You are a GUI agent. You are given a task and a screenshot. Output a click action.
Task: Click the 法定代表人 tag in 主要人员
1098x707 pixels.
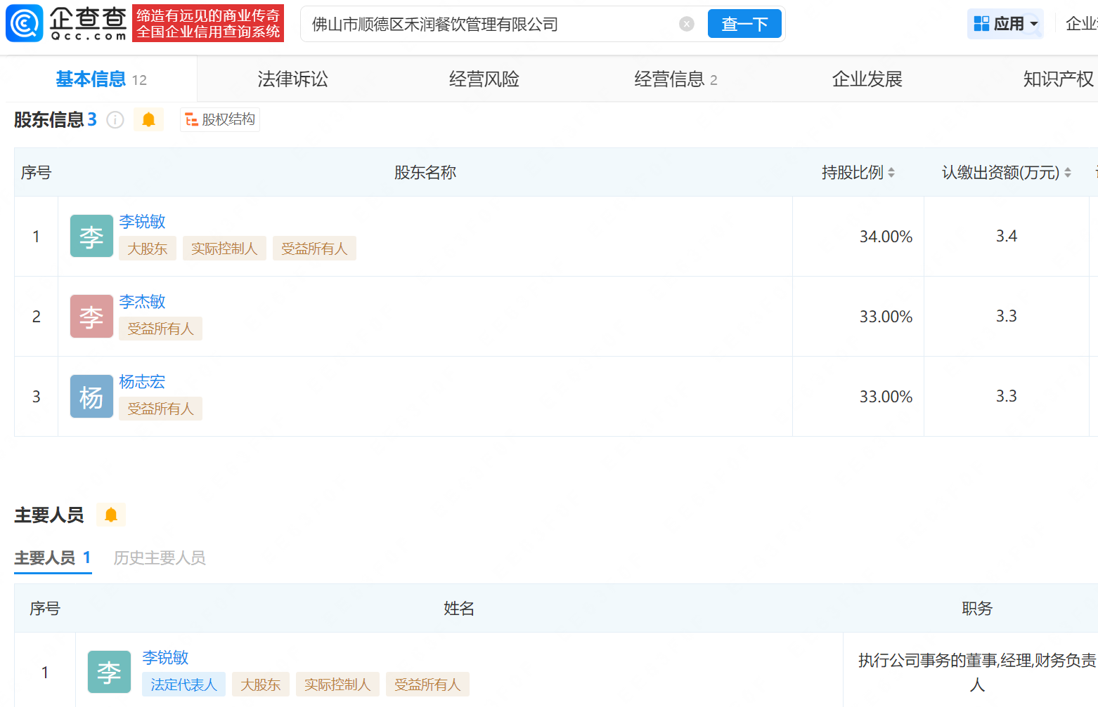(x=183, y=685)
